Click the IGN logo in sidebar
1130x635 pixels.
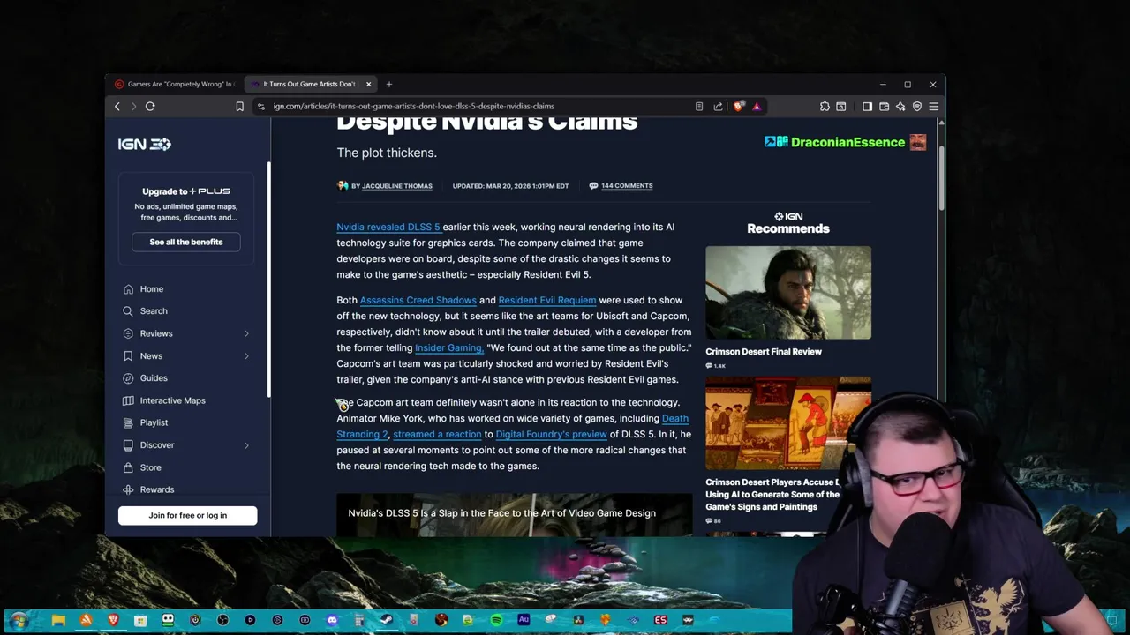tap(144, 144)
